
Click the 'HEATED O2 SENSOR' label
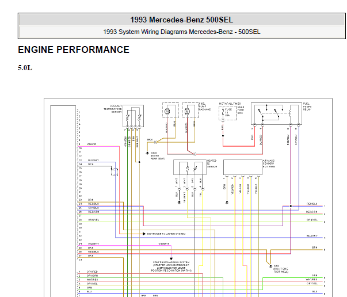[212, 163]
